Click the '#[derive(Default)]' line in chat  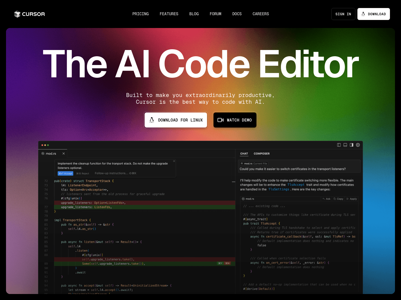tap(259, 289)
